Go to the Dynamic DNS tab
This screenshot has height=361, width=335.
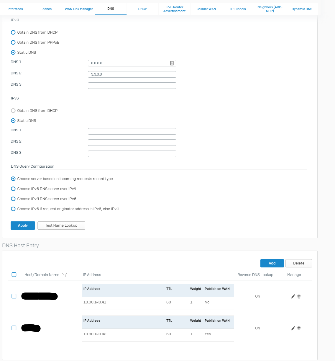[302, 9]
